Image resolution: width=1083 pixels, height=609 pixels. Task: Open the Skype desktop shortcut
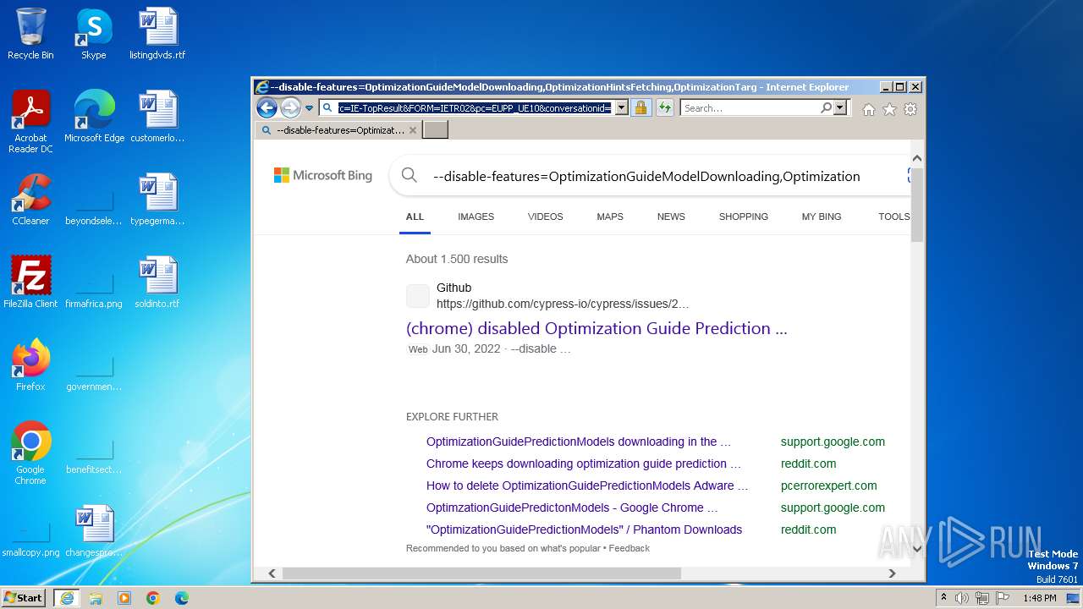(93, 34)
